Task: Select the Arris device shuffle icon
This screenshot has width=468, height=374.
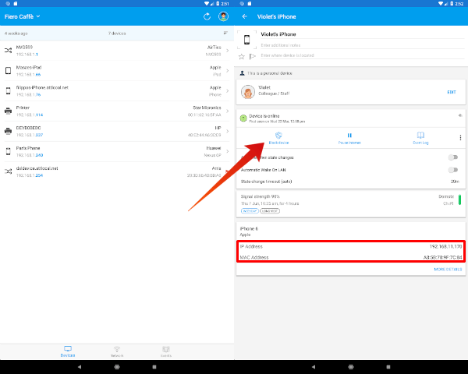Action: [9, 171]
